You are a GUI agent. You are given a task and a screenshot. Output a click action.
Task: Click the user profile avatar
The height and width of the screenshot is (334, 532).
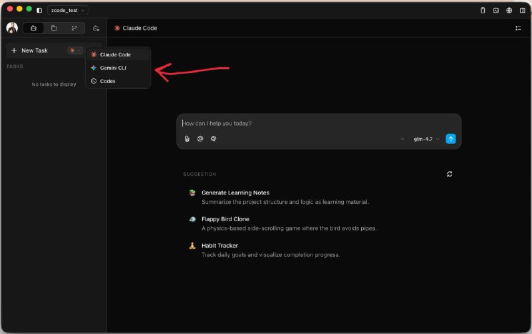[x=12, y=28]
